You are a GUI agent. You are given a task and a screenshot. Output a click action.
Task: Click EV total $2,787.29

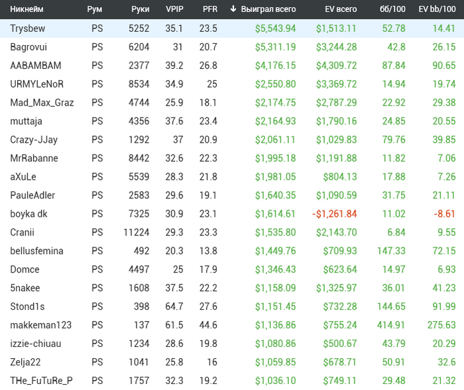click(337, 103)
